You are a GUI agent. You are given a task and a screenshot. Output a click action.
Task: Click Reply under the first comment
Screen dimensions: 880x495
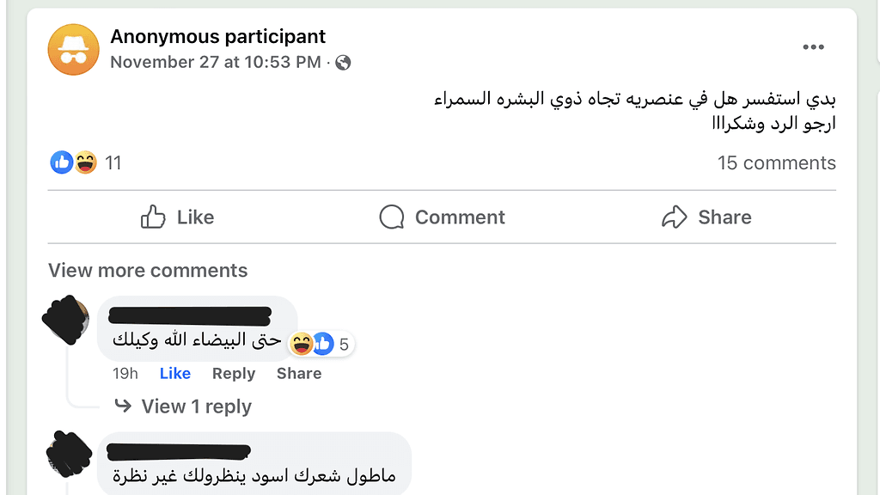pyautogui.click(x=233, y=373)
